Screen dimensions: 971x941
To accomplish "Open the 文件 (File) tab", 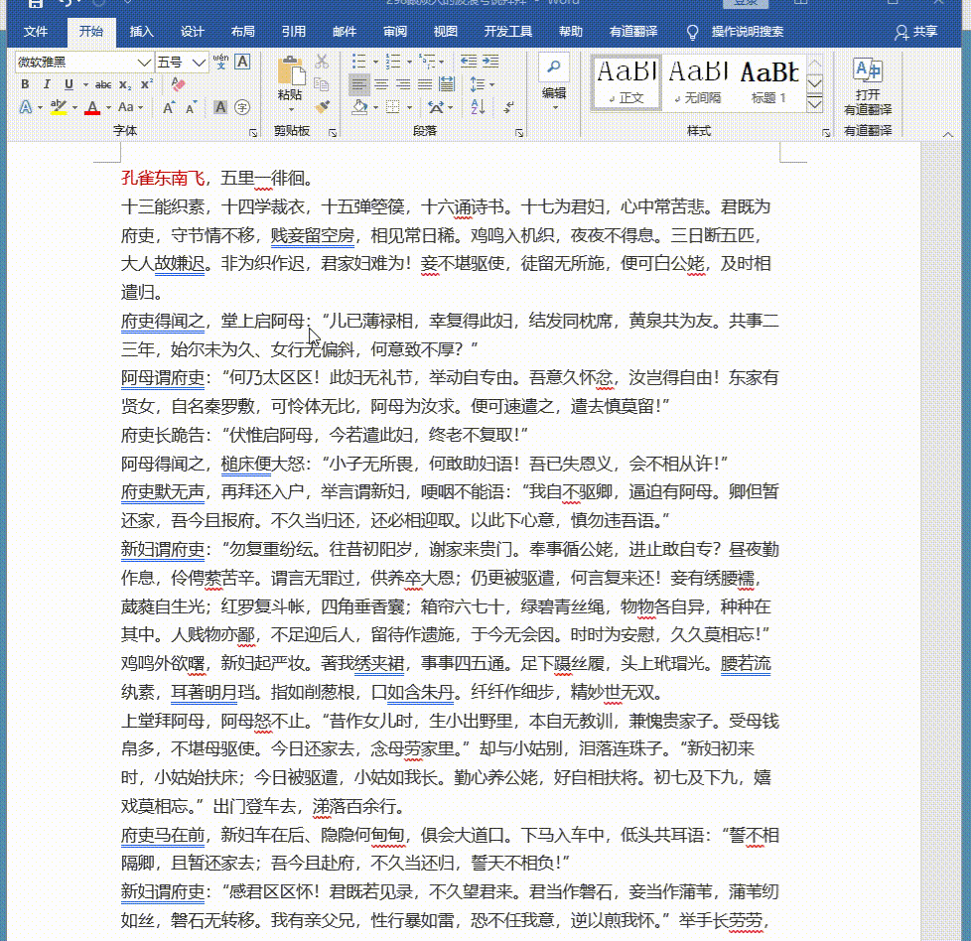I will (x=36, y=32).
